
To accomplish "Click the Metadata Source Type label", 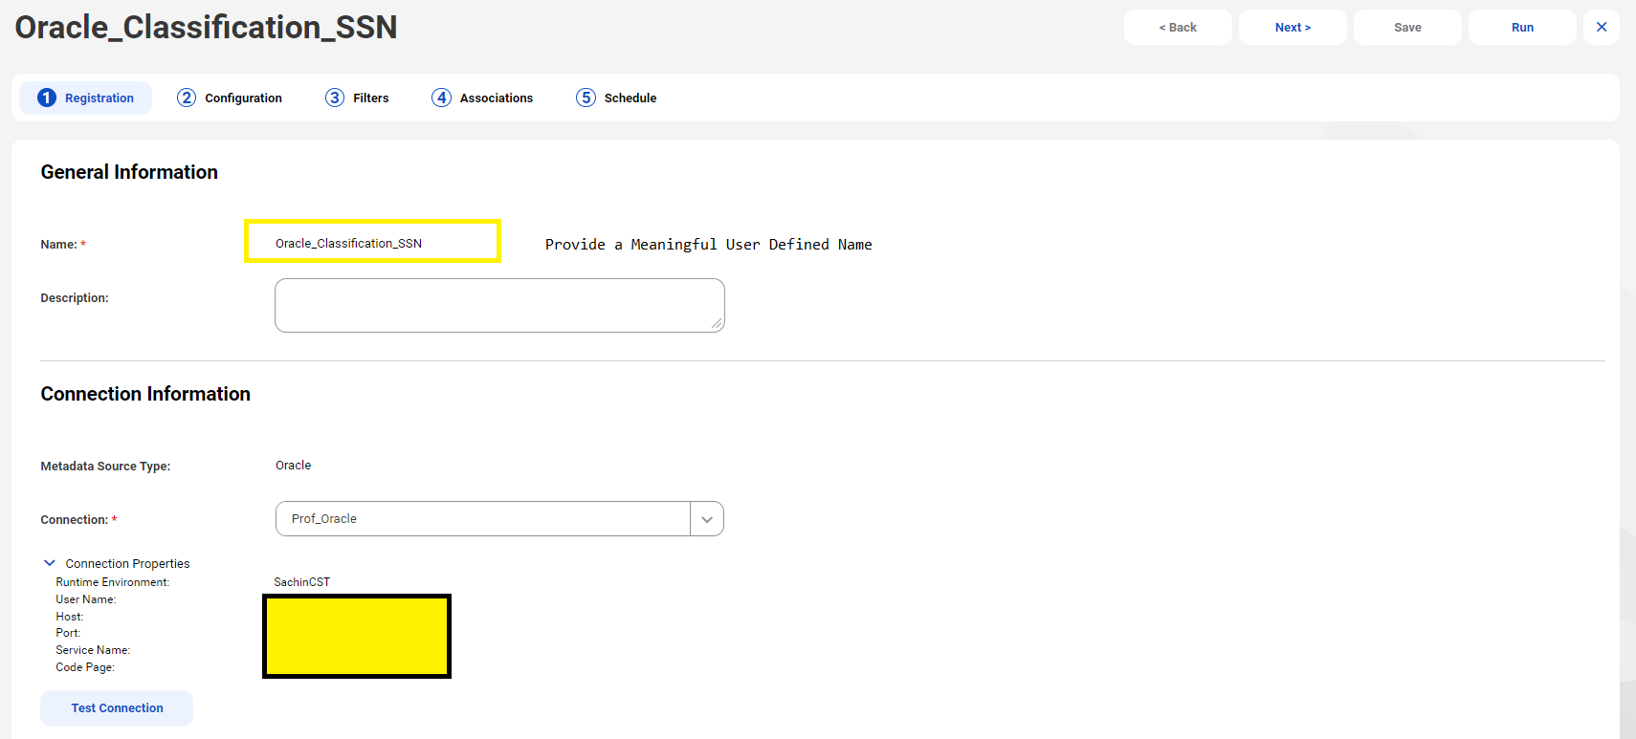I will [105, 467].
